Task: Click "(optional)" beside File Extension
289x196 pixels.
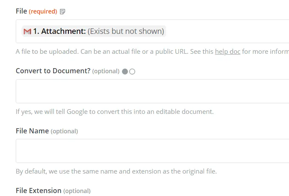Action: click(77, 191)
